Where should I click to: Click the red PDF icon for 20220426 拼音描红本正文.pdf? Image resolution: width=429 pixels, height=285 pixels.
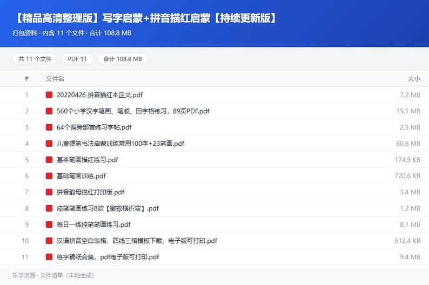click(49, 95)
